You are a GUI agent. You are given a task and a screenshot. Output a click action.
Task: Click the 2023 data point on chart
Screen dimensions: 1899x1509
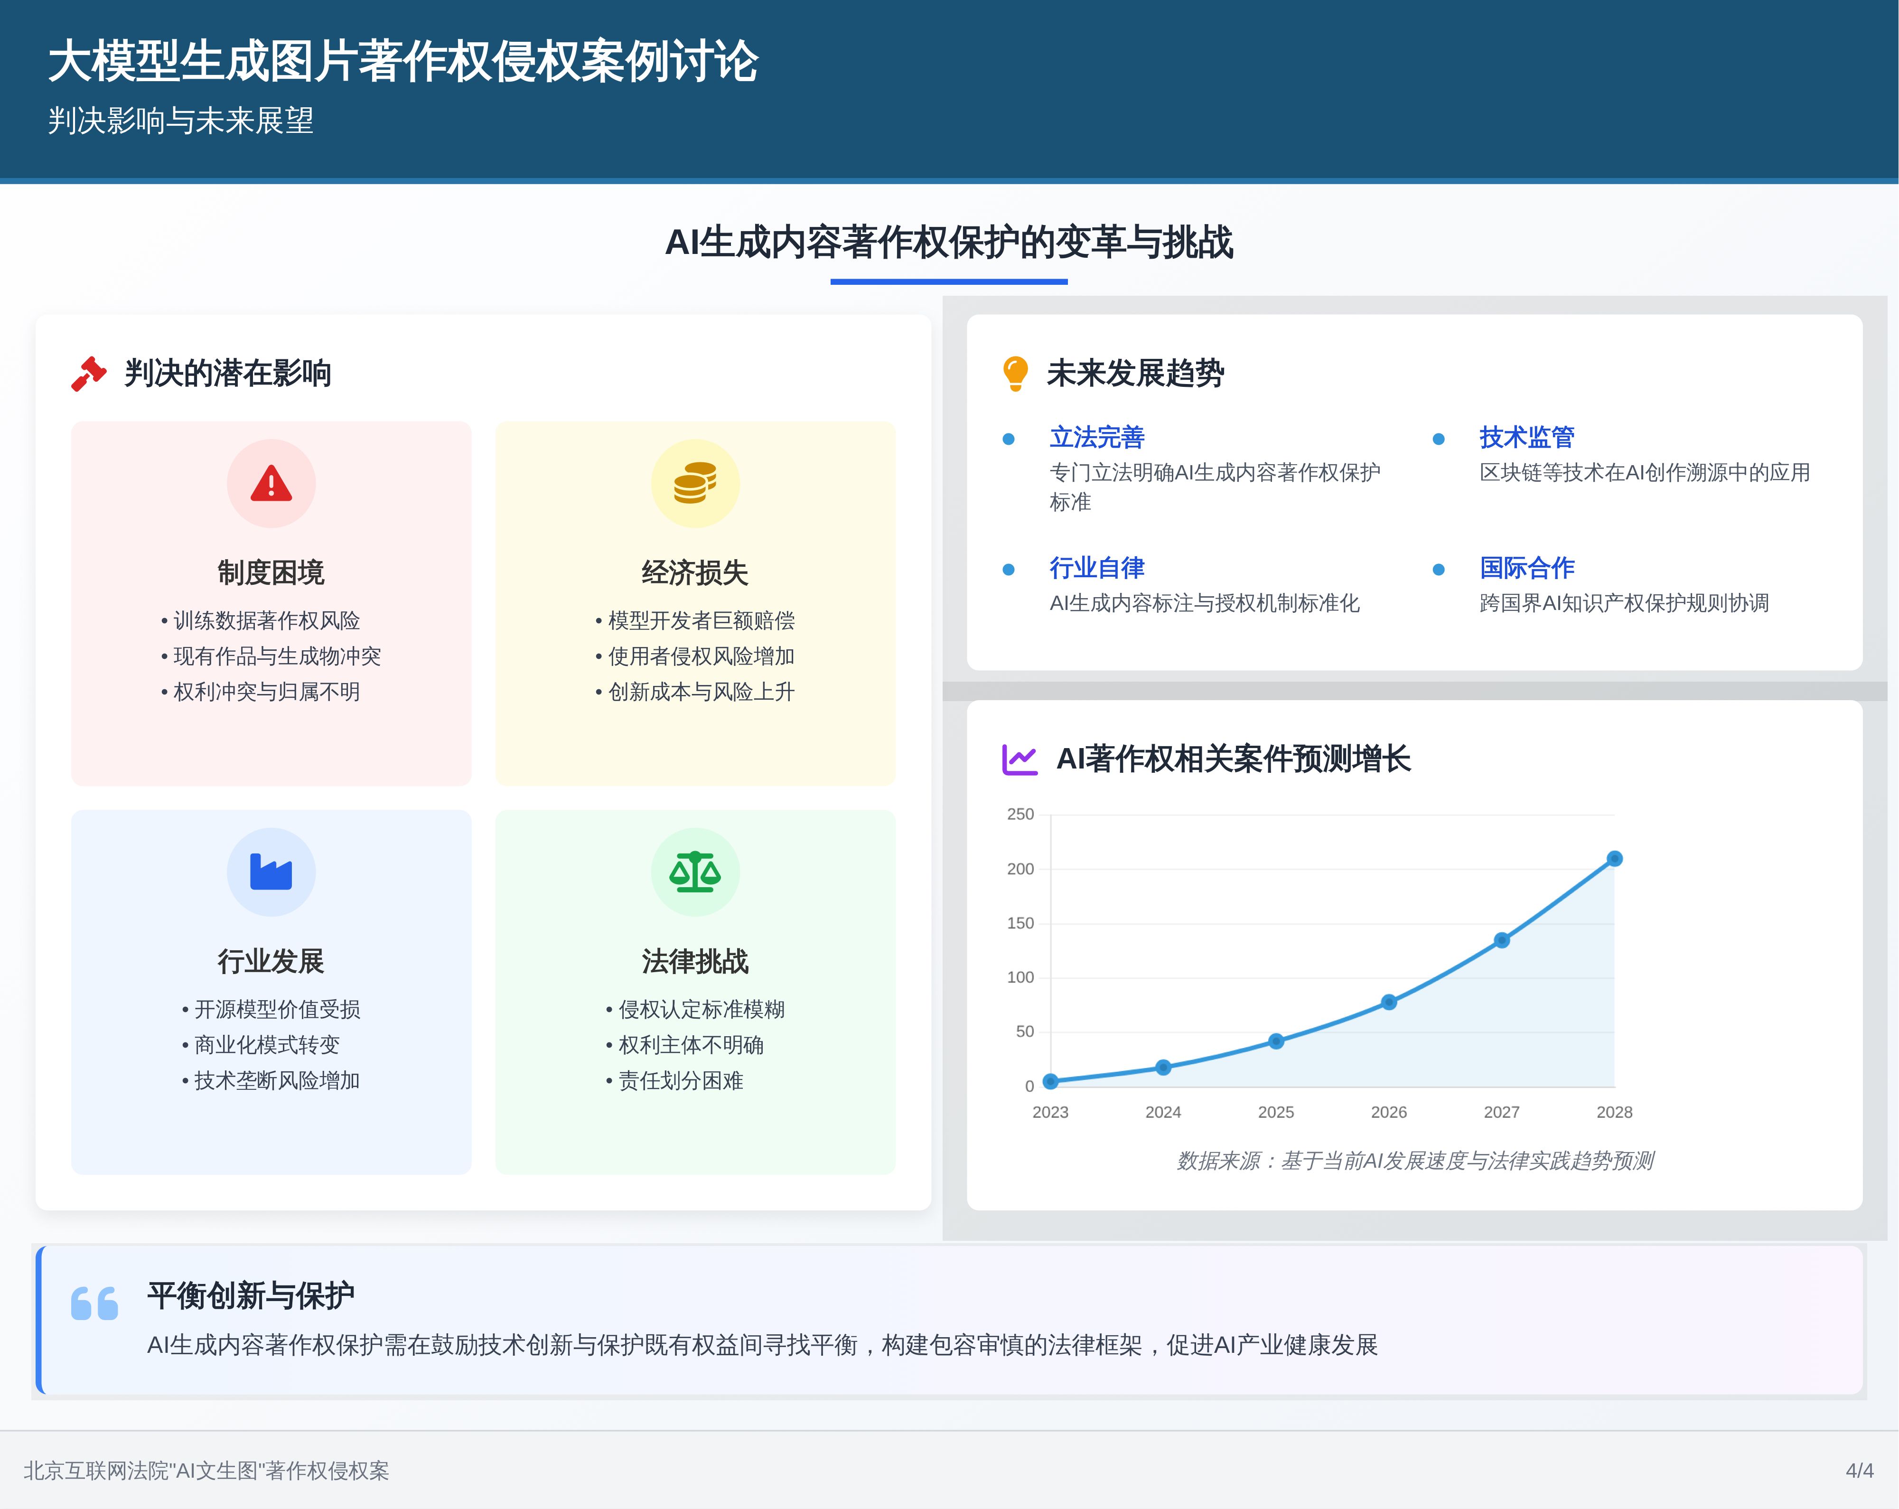tap(1050, 1081)
